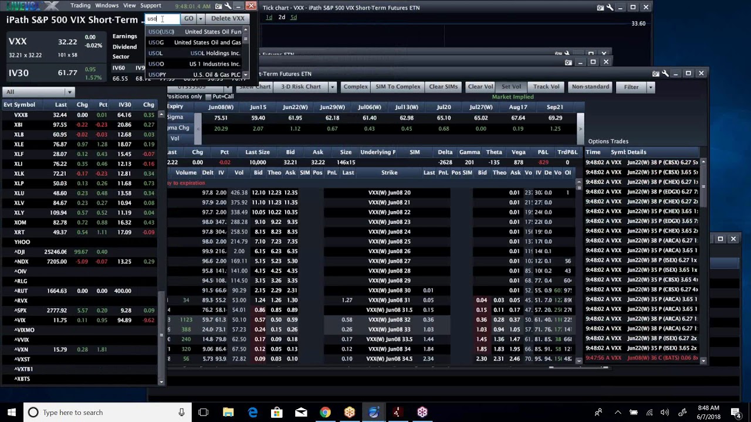
Task: Open the Trading menu
Action: pyautogui.click(x=80, y=5)
